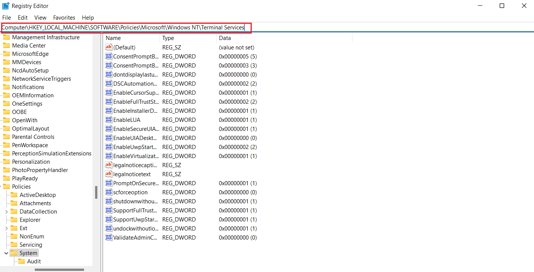The height and width of the screenshot is (272, 534).
Task: Select the (Default) string value icon
Action: tap(109, 48)
